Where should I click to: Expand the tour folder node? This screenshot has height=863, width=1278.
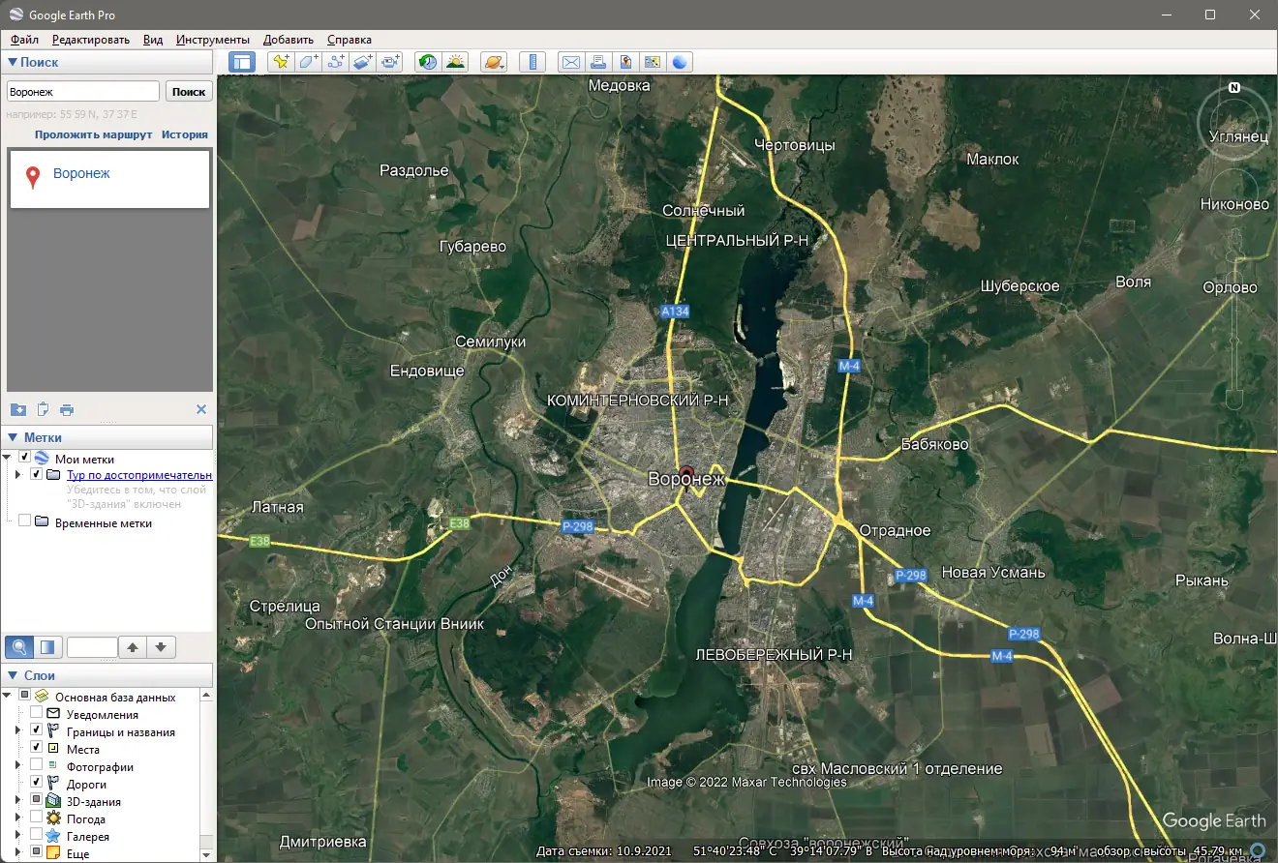pyautogui.click(x=18, y=475)
